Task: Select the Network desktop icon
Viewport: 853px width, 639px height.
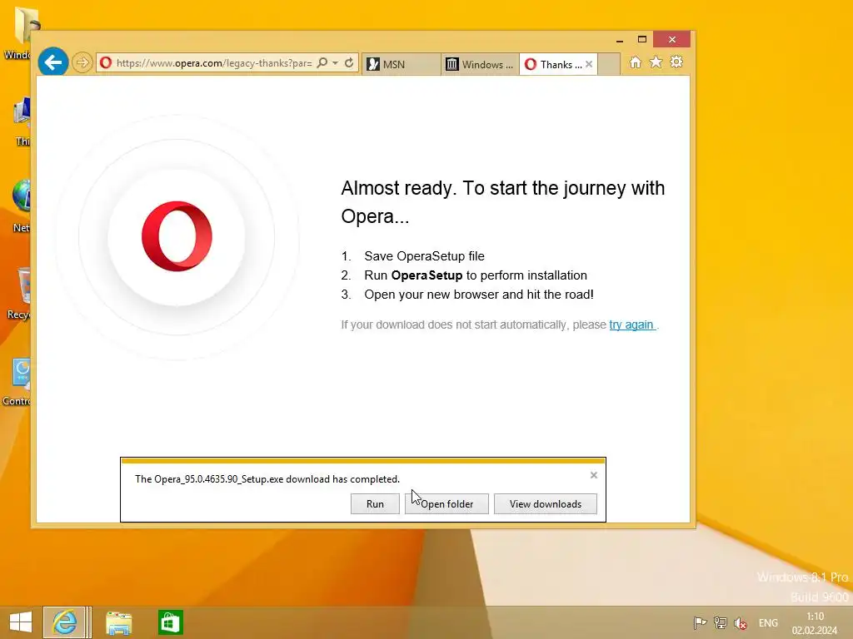Action: [20, 206]
